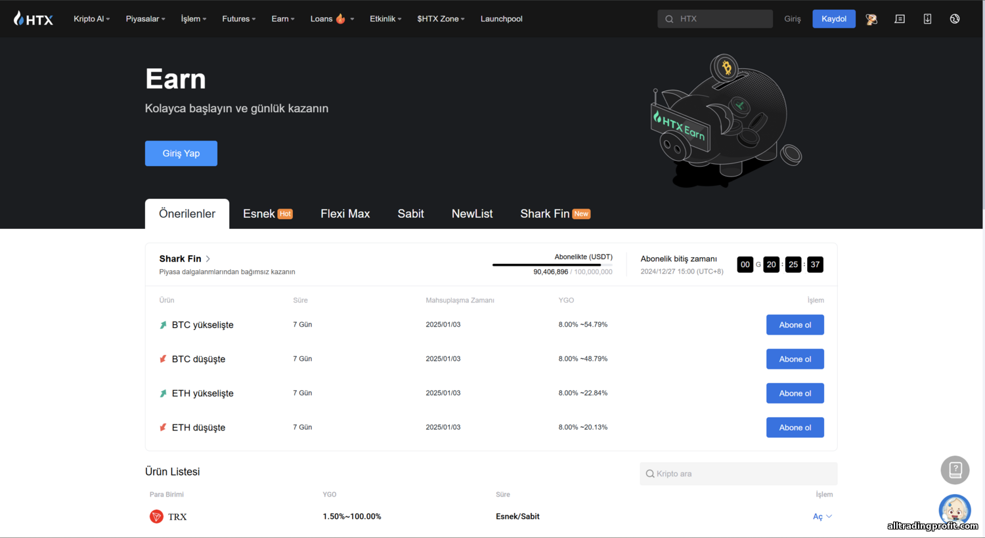Click the 8.00% ~54.79% YGO value

[x=583, y=325]
